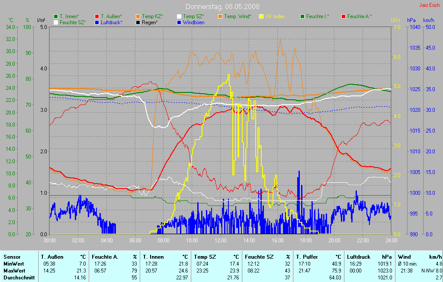Click the Jarz Erich label
The image size is (443, 282).
click(429, 5)
